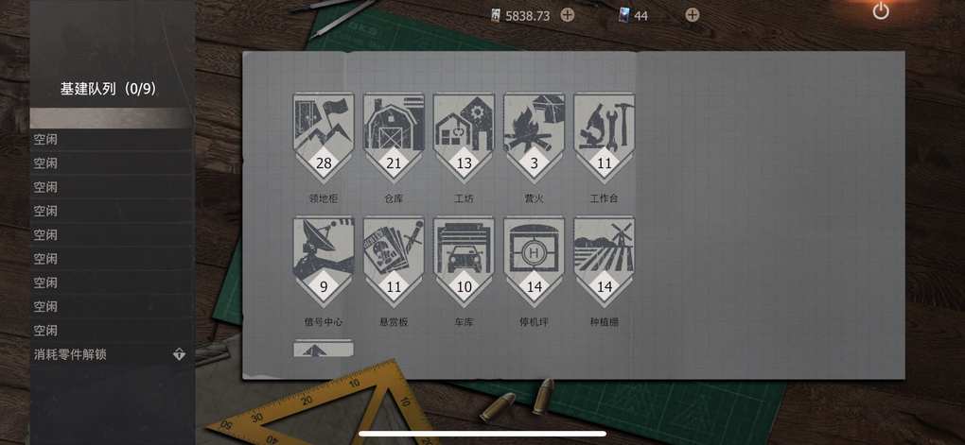Open the 工坊 workshop badge
The height and width of the screenshot is (445, 965).
point(464,138)
